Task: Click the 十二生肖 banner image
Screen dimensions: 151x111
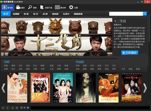Action: [x=57, y=37]
